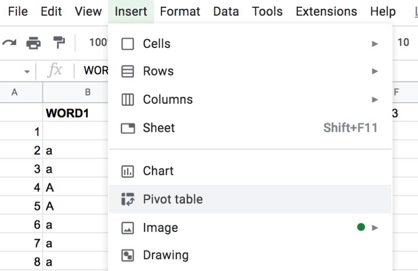Choose Sheet from the Insert menu

(159, 128)
